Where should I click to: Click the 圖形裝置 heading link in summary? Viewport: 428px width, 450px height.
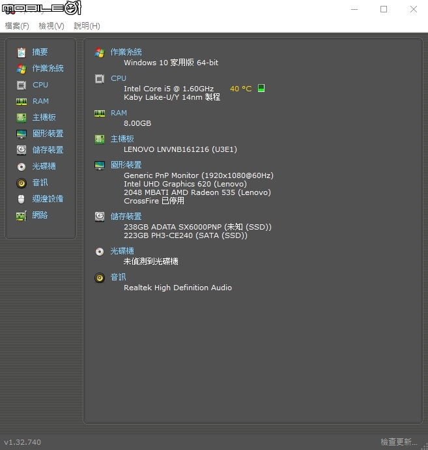(x=126, y=165)
